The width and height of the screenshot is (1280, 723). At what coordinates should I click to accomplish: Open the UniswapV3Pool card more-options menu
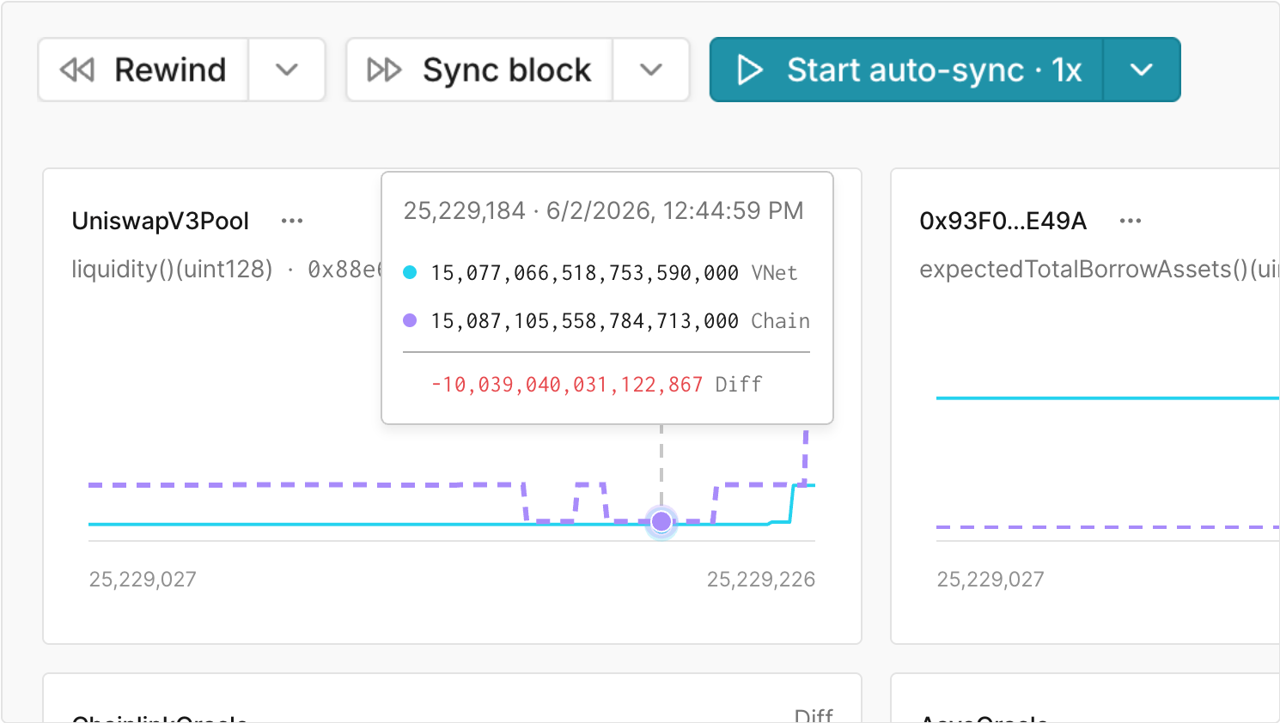pos(292,221)
